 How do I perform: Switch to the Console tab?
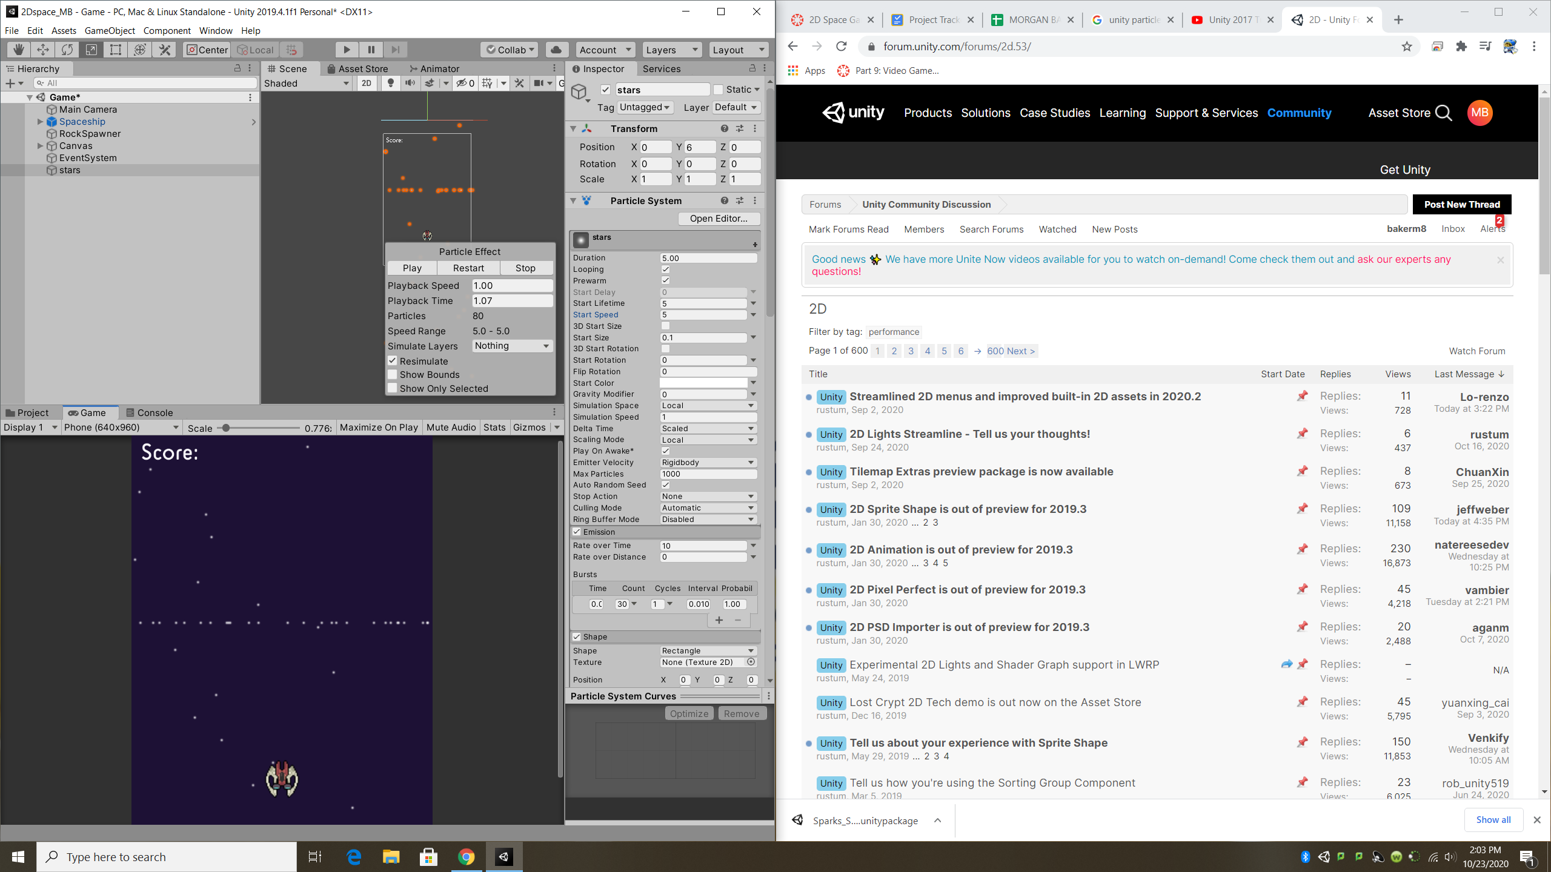pyautogui.click(x=149, y=412)
